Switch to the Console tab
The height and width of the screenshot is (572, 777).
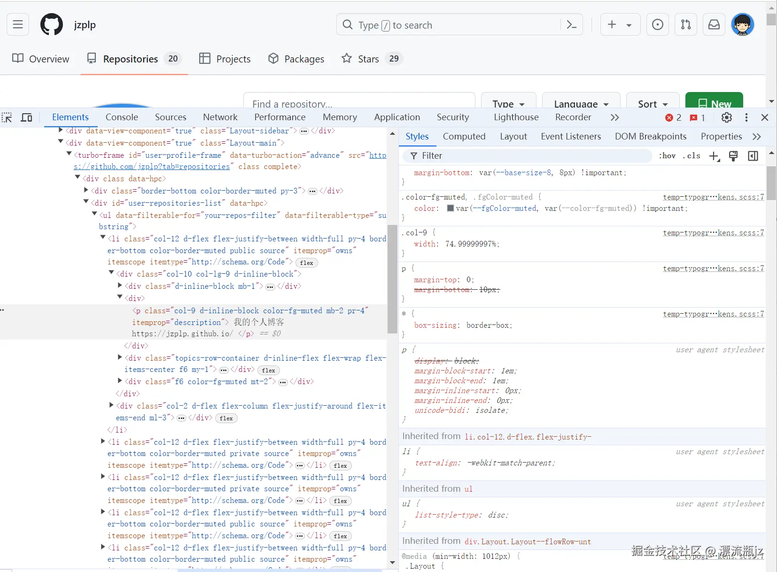122,117
